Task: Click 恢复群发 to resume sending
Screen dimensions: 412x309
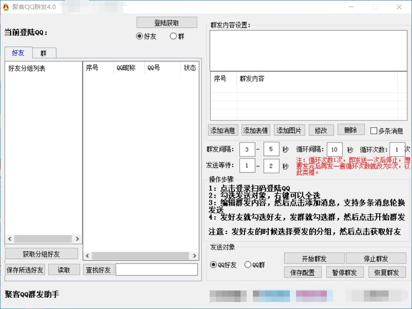Action: click(387, 272)
